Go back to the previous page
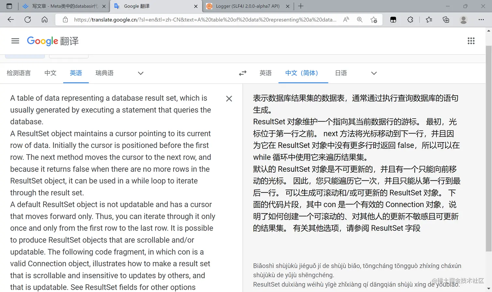Screen dimensions: 492x292 pos(11,20)
